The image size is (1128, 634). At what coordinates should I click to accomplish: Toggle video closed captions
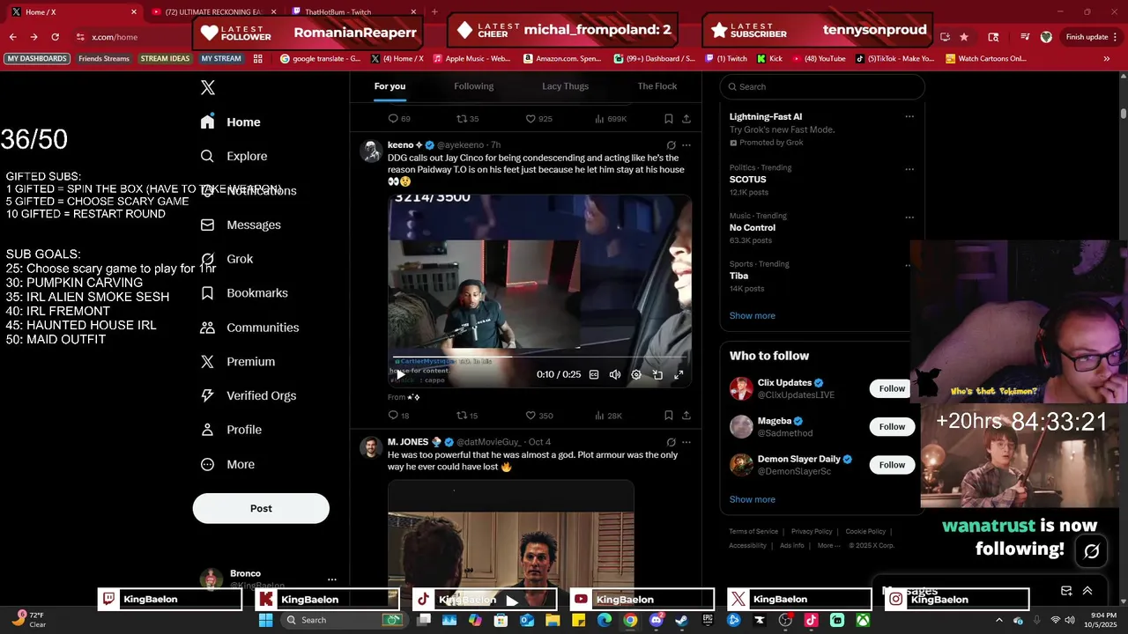(594, 374)
